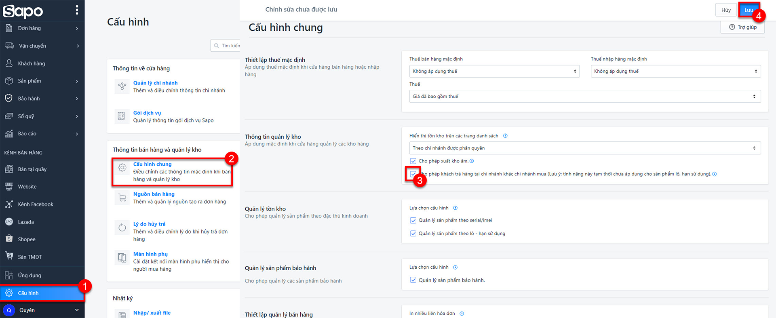Toggle Quản lý sản phẩm bảo hành checkbox

(413, 280)
